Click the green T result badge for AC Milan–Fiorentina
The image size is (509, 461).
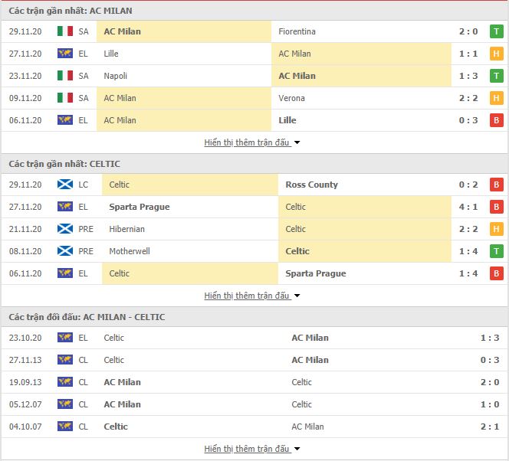point(496,31)
